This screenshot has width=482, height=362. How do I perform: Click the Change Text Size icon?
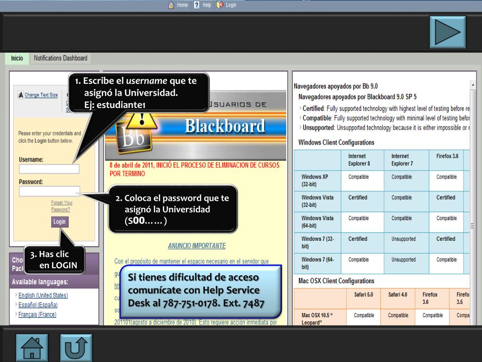(x=21, y=95)
